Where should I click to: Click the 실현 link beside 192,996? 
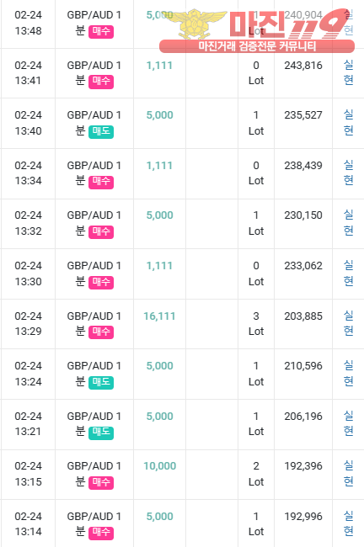[348, 523]
